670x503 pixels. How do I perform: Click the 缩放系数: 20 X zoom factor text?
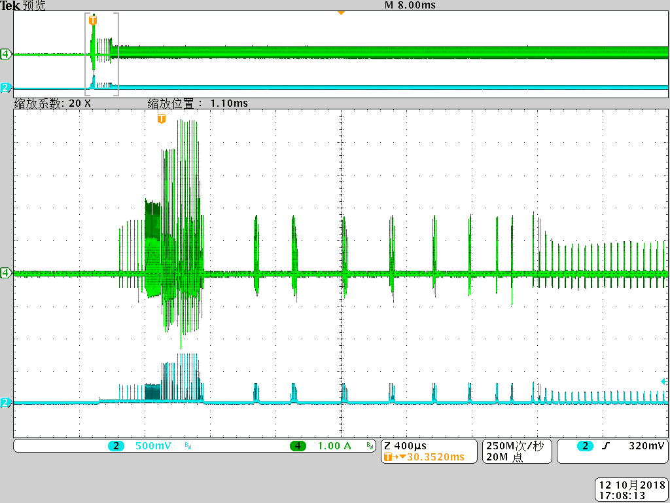pos(52,103)
